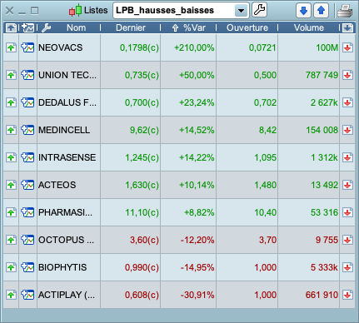Open chart for ACTEOS
The width and height of the screenshot is (359, 323).
(27, 185)
